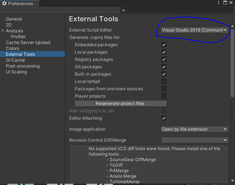Click the Preferences gear icon in the tab
The height and width of the screenshot is (185, 235).
pyautogui.click(x=5, y=4)
